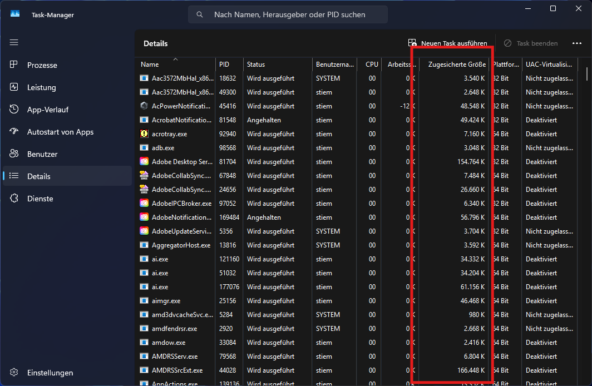Sort by the Name column header
The height and width of the screenshot is (386, 592).
point(175,65)
